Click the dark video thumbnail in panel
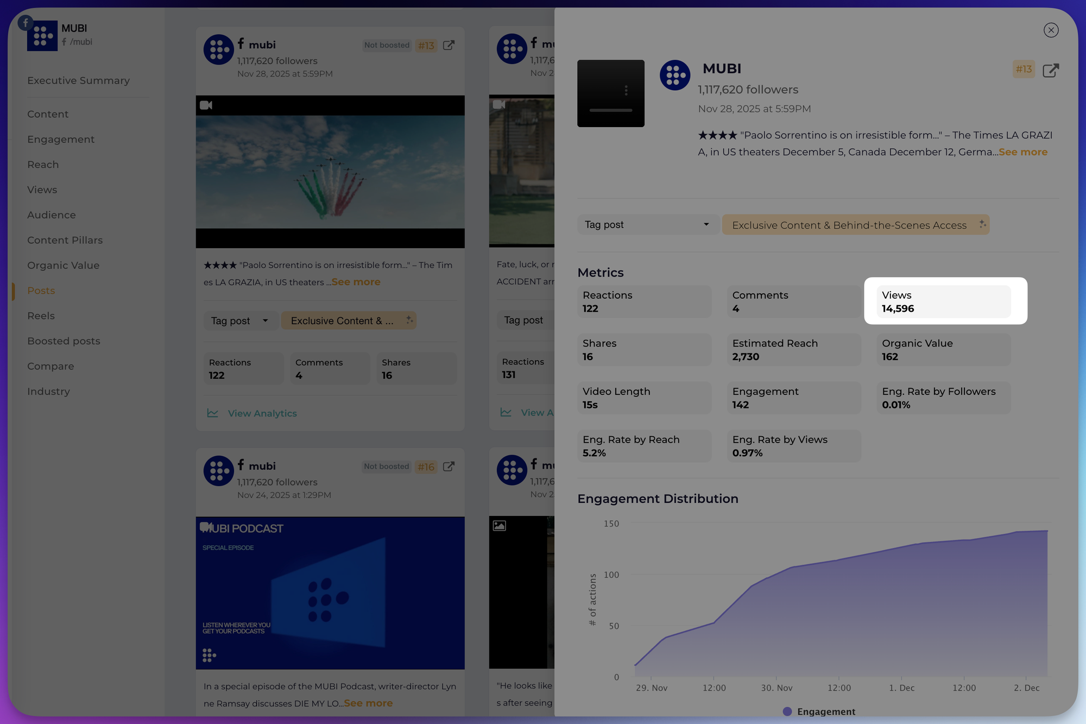This screenshot has width=1086, height=724. point(610,93)
